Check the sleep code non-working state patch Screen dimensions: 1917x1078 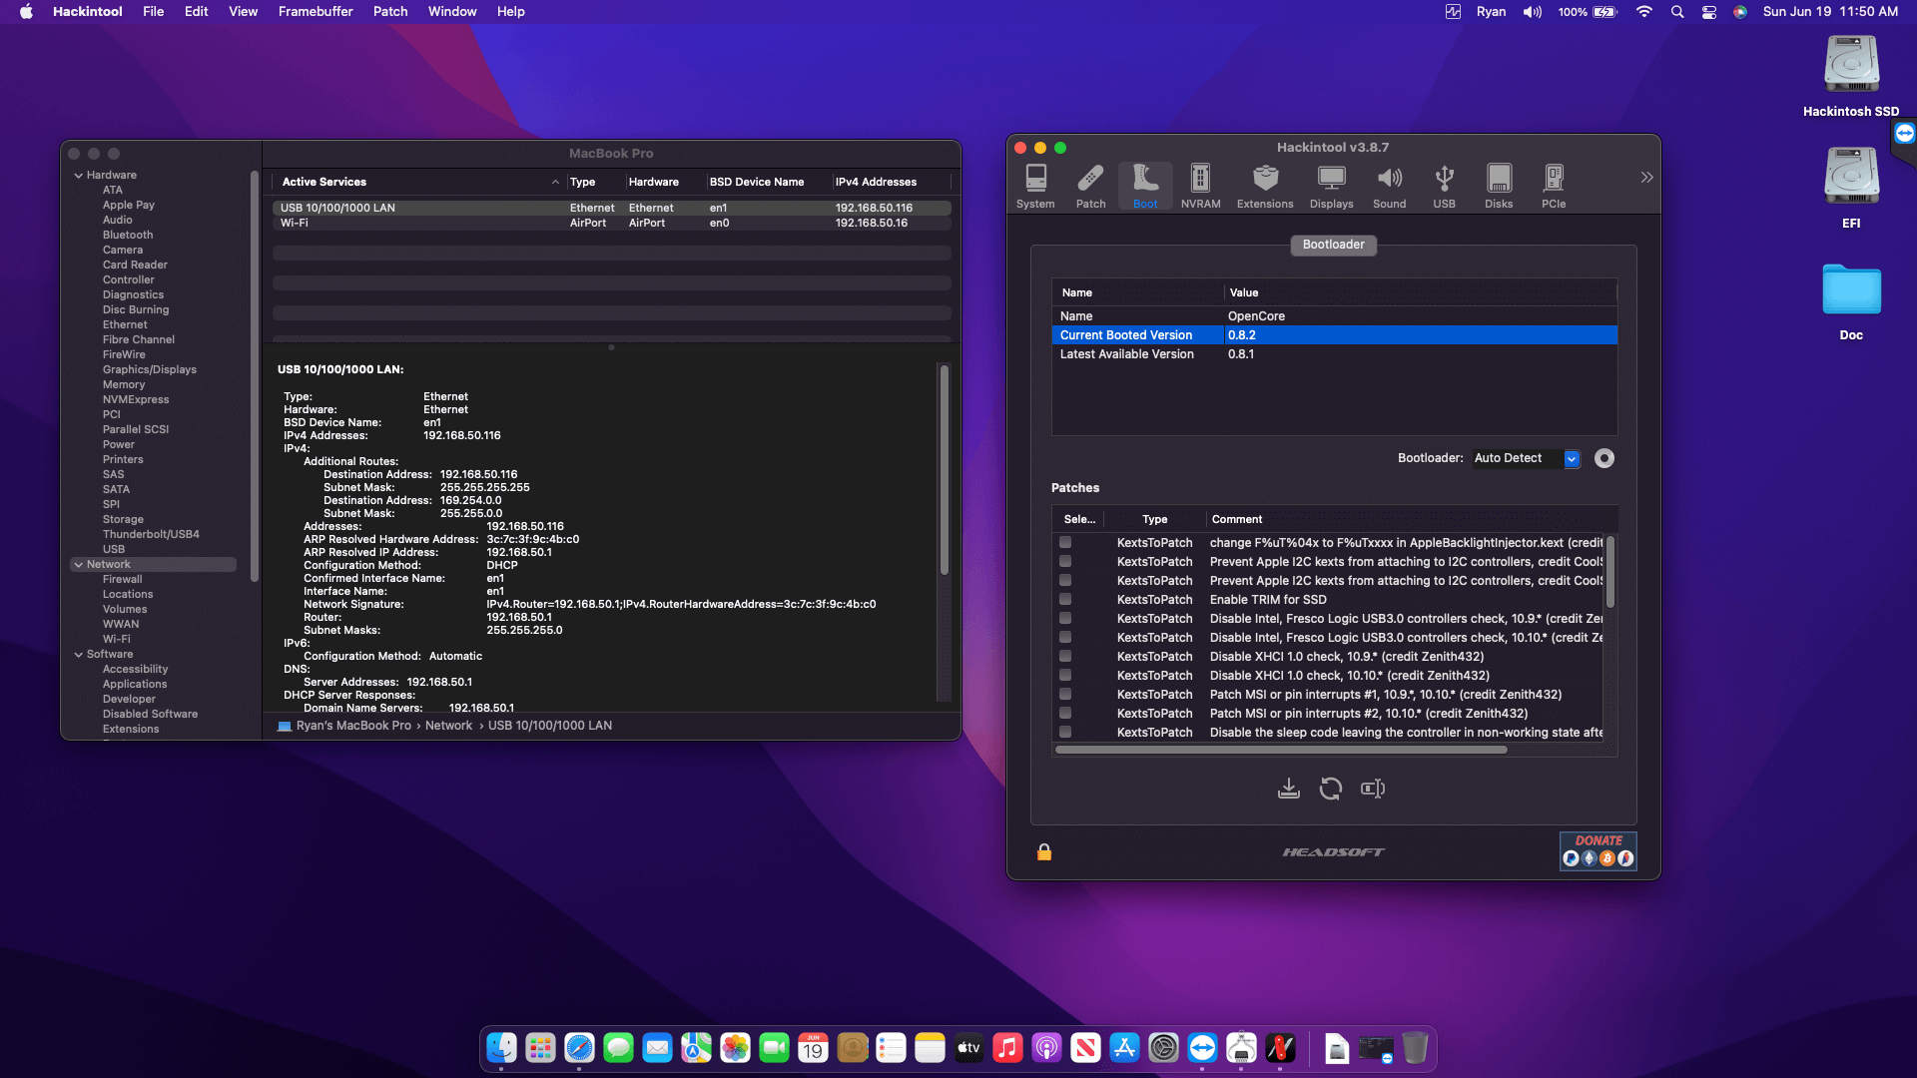click(1065, 732)
